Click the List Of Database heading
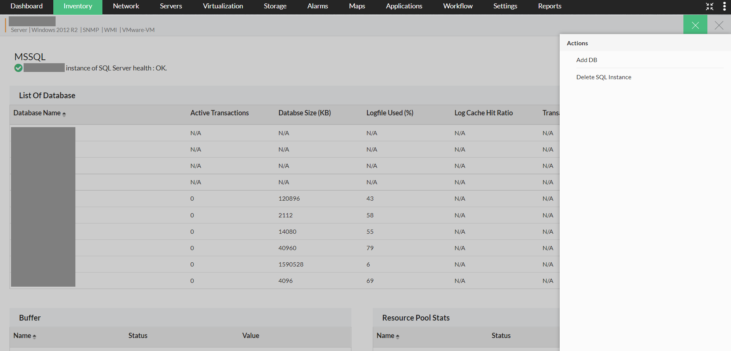 pyautogui.click(x=47, y=95)
